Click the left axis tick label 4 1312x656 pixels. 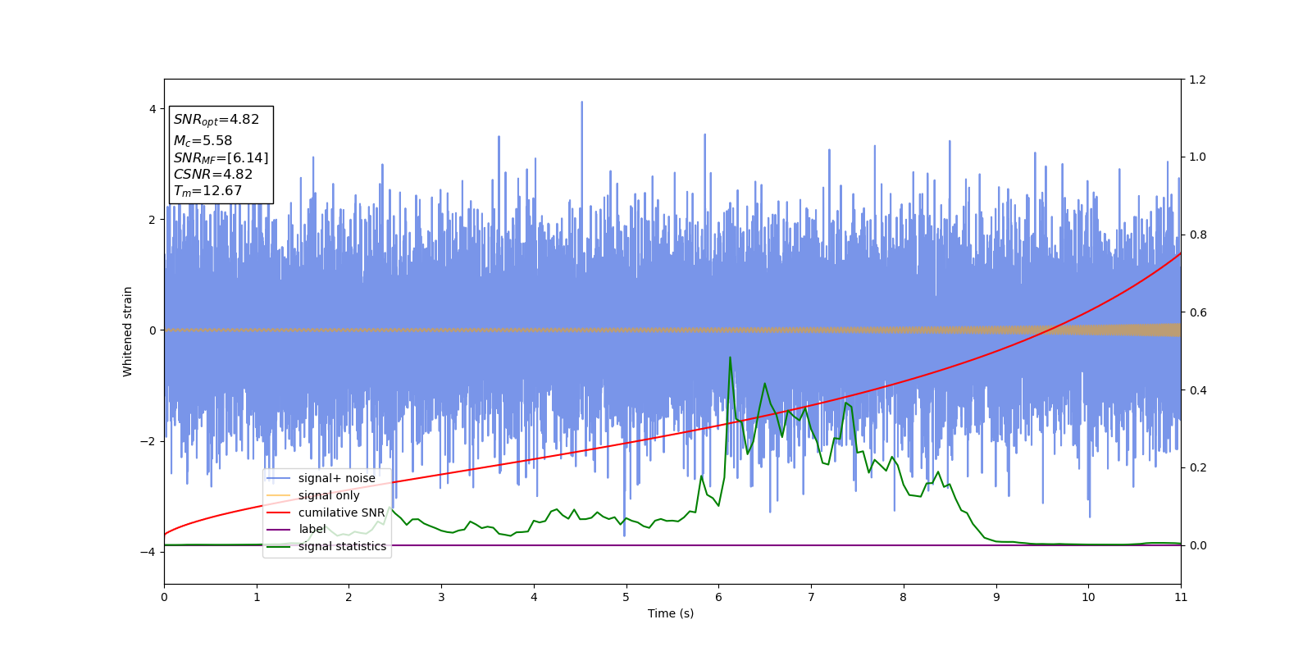(x=152, y=109)
